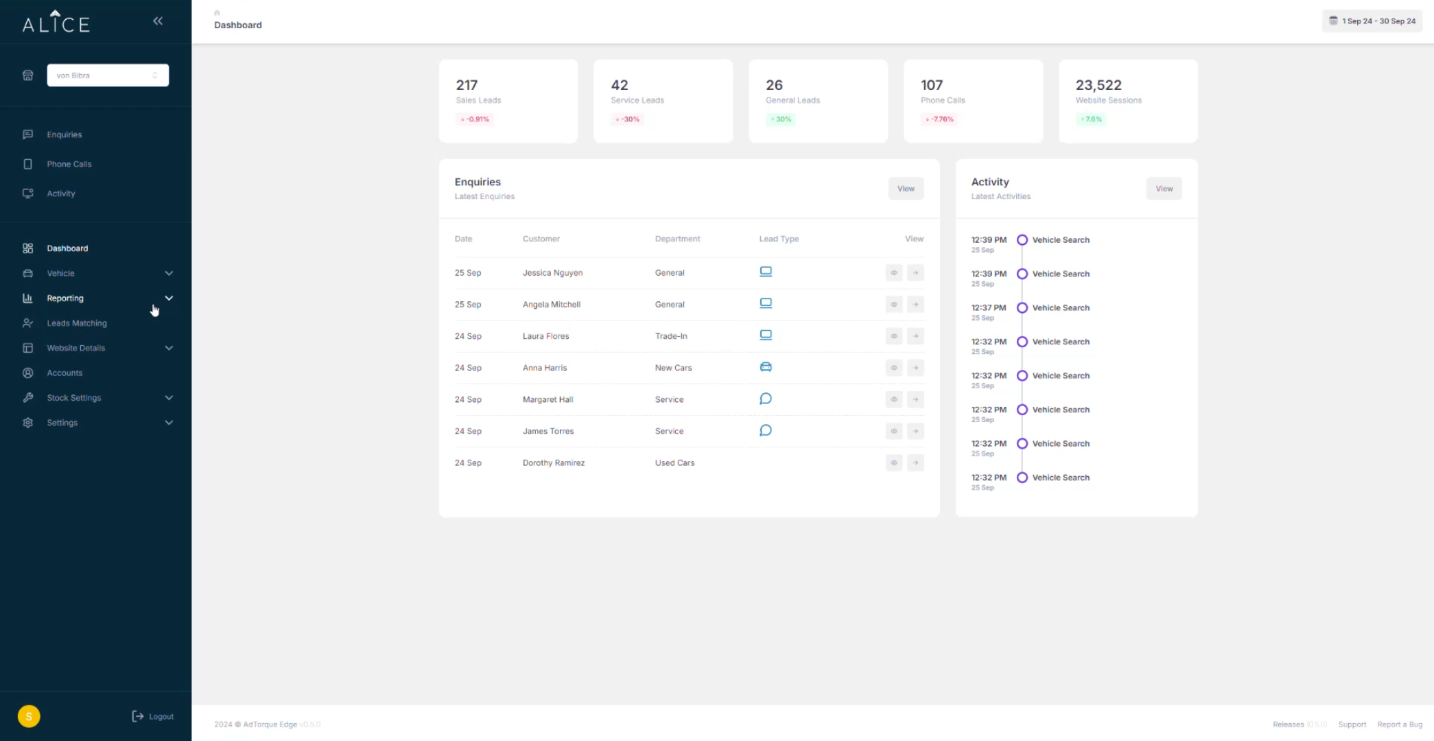Expand the Reporting menu chevron

pyautogui.click(x=169, y=298)
